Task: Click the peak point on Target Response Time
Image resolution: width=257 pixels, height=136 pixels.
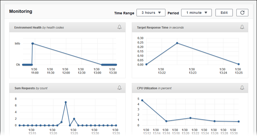Action: coord(177,43)
